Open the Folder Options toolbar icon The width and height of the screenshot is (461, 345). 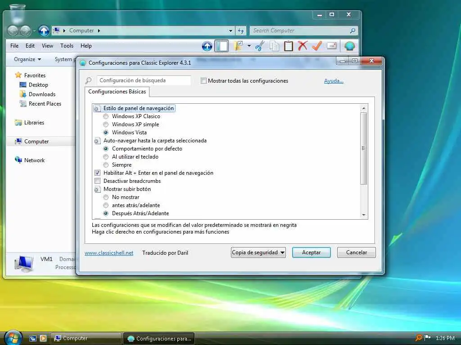click(238, 46)
